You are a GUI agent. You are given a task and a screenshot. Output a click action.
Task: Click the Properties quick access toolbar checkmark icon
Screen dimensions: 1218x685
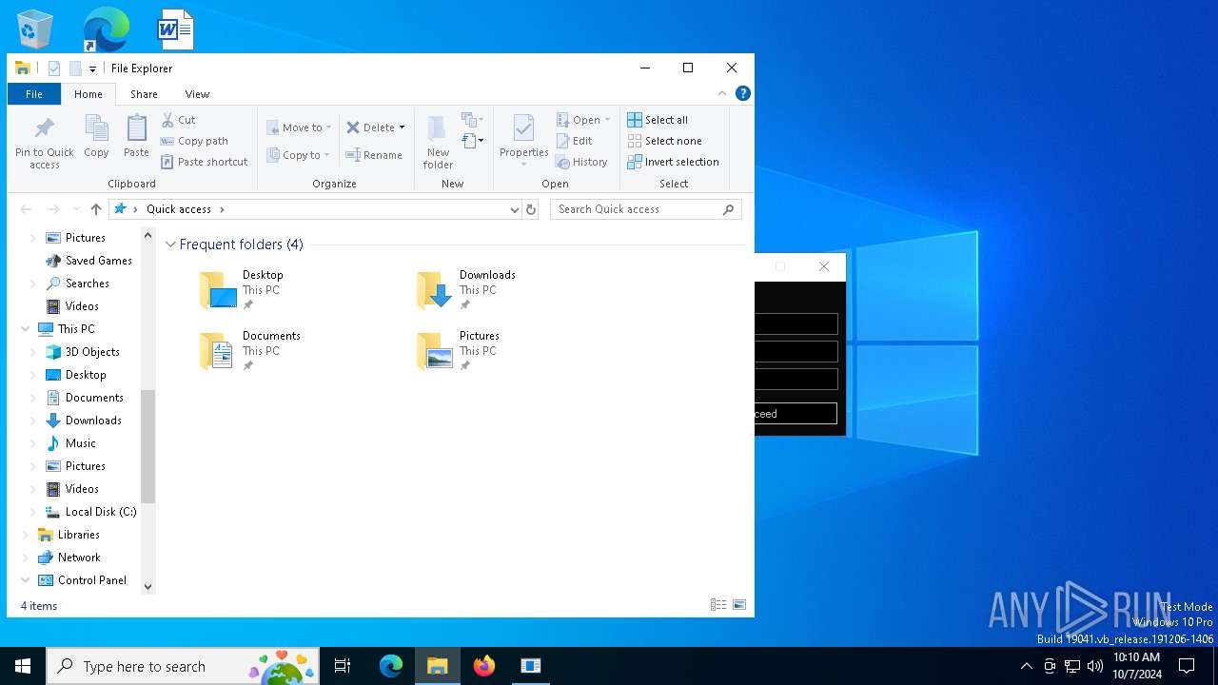[x=54, y=68]
